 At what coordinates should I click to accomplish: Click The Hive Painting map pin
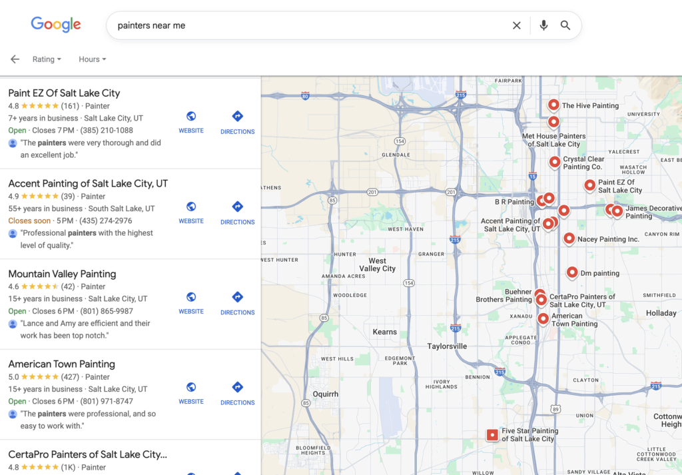coord(553,105)
